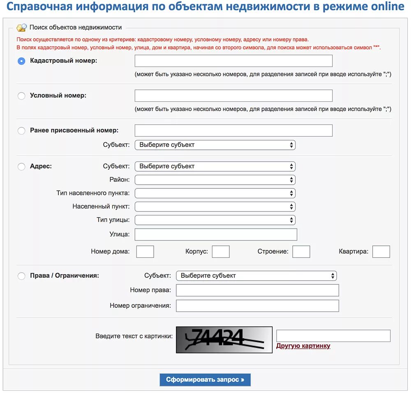The height and width of the screenshot is (394, 411).
Task: Select the Кадастровый номер radio button
Action: pyautogui.click(x=21, y=61)
